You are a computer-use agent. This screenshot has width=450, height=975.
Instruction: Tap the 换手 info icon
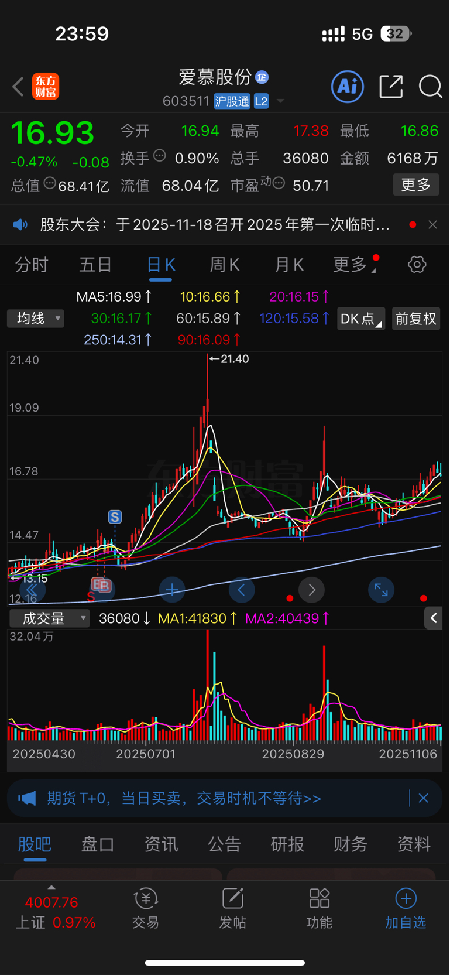point(160,156)
